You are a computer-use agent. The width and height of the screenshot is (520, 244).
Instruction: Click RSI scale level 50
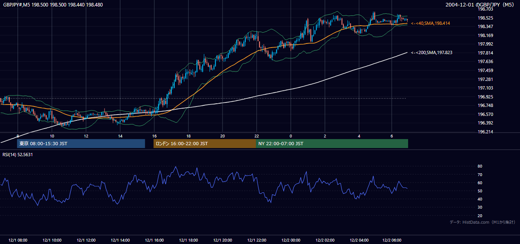click(480, 191)
